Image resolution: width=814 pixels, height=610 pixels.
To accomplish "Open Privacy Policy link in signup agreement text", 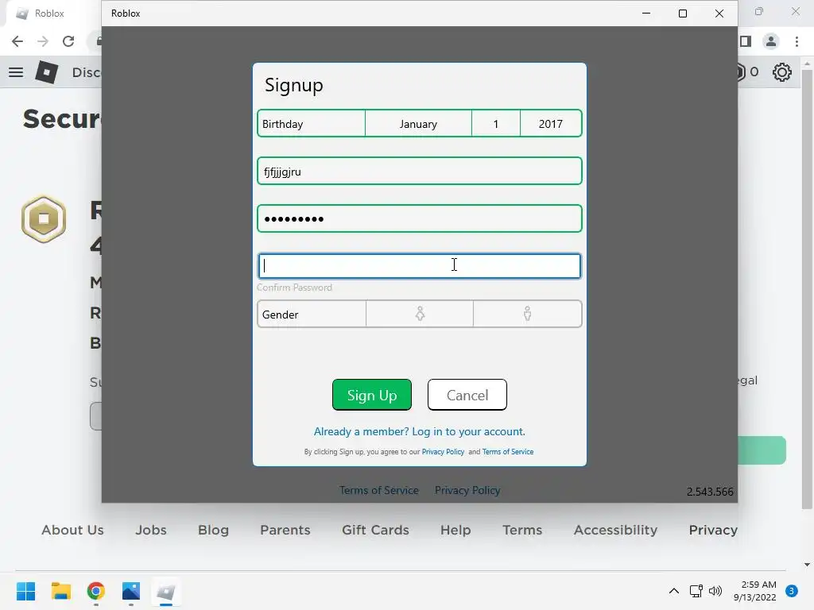I will [443, 452].
